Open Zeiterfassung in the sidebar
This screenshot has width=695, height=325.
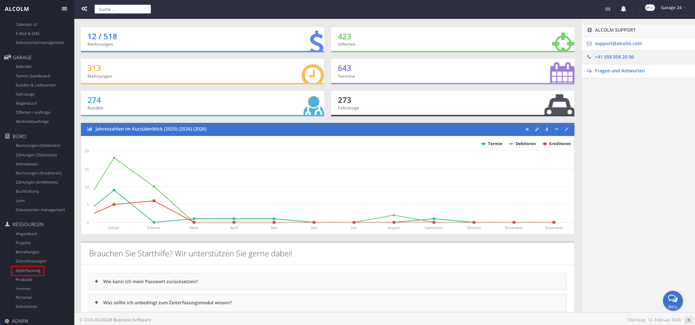(x=28, y=271)
